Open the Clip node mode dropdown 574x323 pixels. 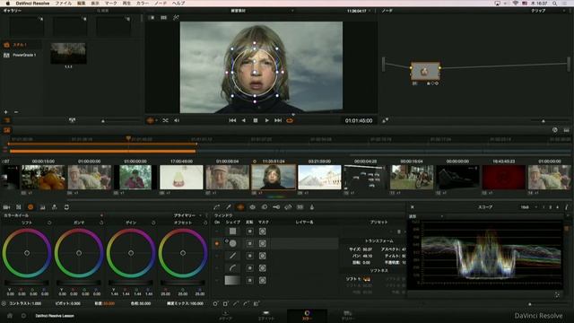(x=548, y=11)
